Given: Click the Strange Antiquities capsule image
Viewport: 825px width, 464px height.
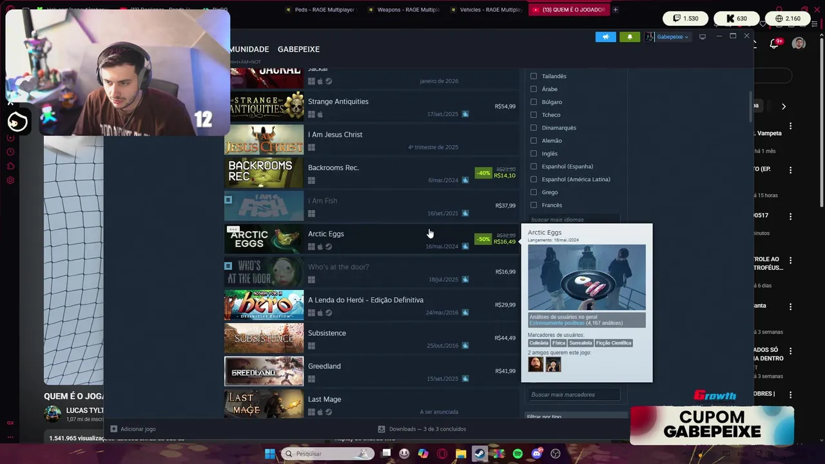Looking at the screenshot, I should [264, 106].
